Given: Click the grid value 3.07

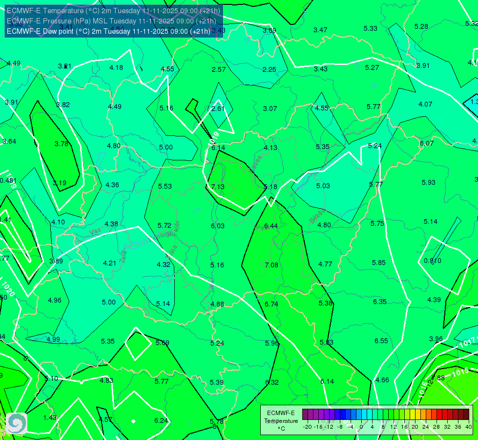Looking at the screenshot, I should pyautogui.click(x=270, y=109).
